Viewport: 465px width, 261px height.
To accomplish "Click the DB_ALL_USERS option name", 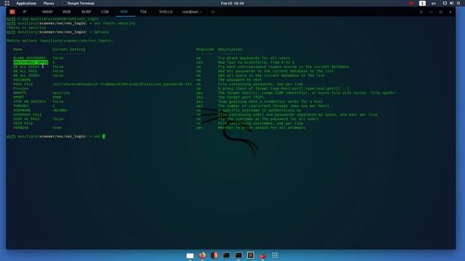I will tap(26, 75).
